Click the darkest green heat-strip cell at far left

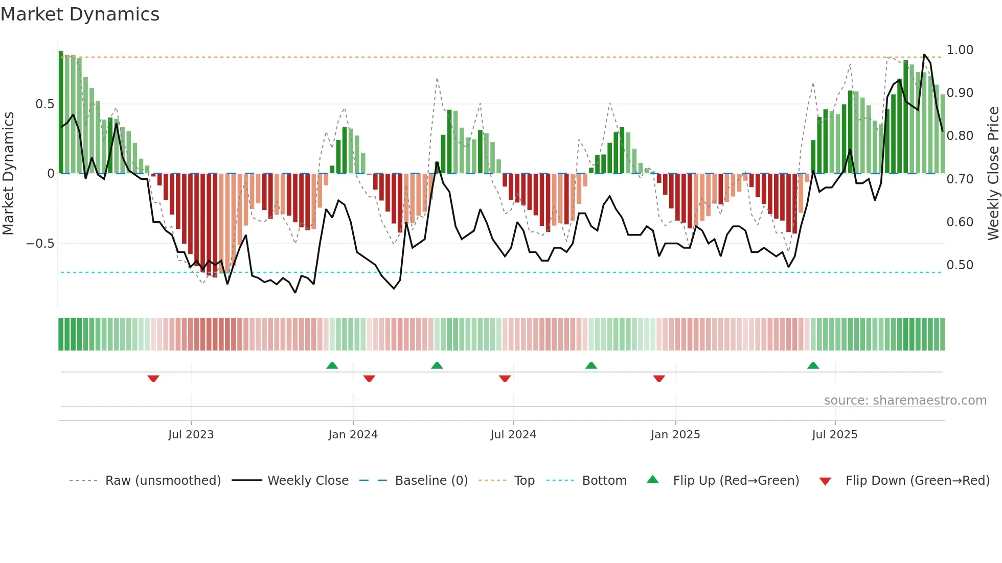click(61, 334)
